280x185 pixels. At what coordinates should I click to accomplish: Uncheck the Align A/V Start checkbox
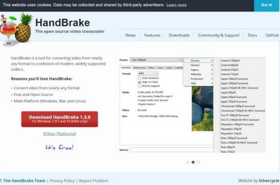click(x=140, y=82)
